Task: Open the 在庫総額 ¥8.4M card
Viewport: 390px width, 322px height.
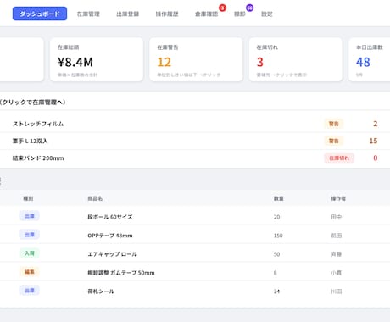Action: (x=97, y=59)
